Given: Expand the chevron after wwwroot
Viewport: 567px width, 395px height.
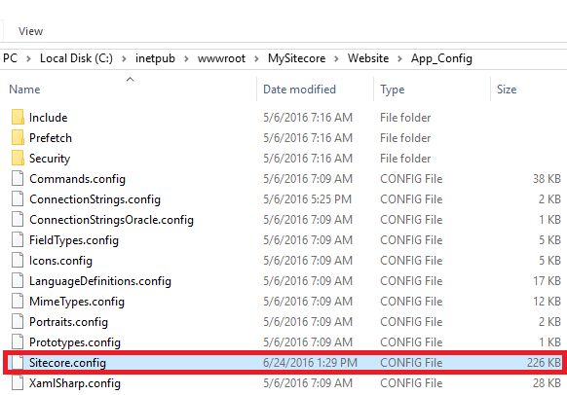Looking at the screenshot, I should 256,58.
